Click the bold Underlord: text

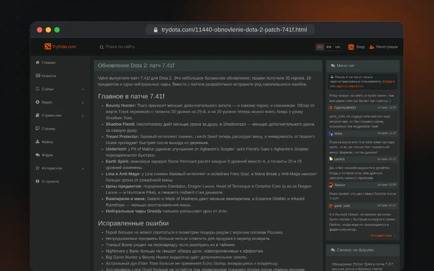coord(116,149)
